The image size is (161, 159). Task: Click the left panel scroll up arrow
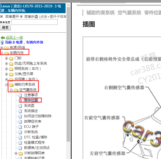pos(68,5)
